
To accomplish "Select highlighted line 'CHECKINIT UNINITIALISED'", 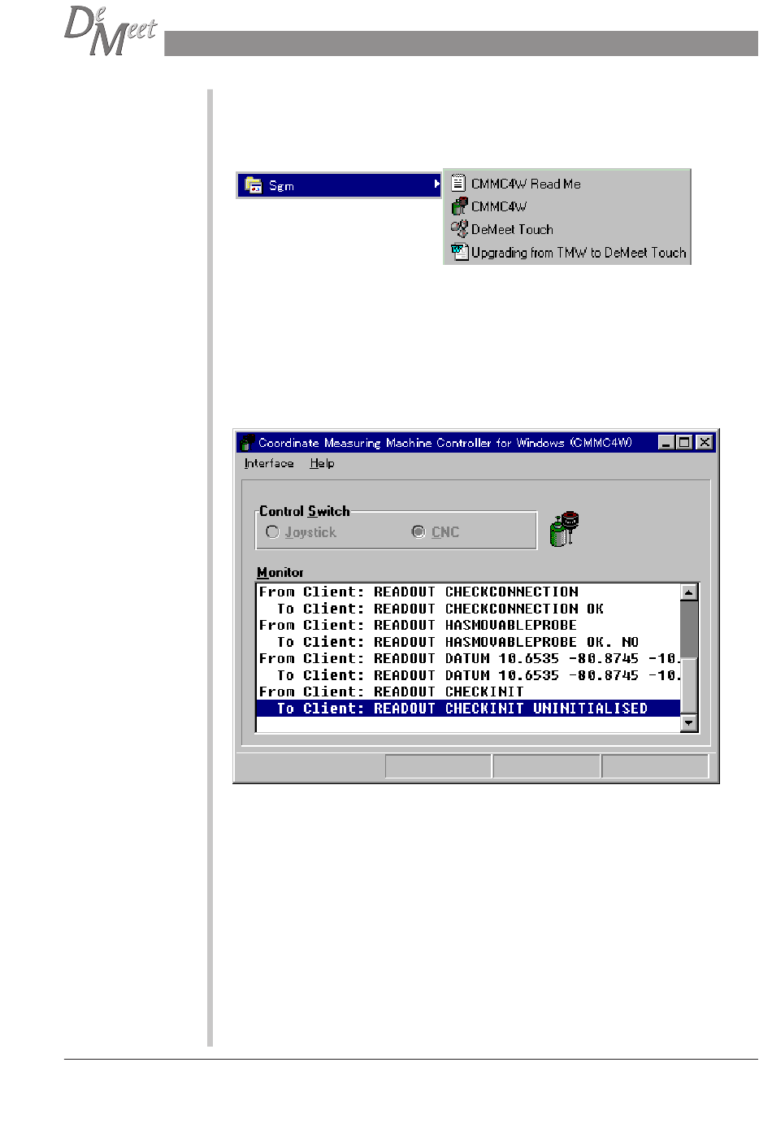I will click(468, 709).
